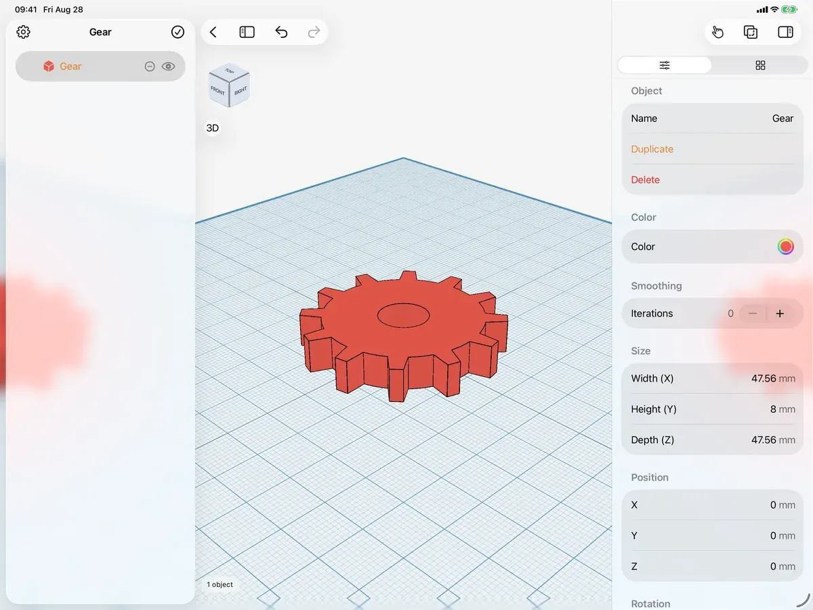Switch the 3D view mode button
Viewport: 813px width, 610px height.
point(213,128)
